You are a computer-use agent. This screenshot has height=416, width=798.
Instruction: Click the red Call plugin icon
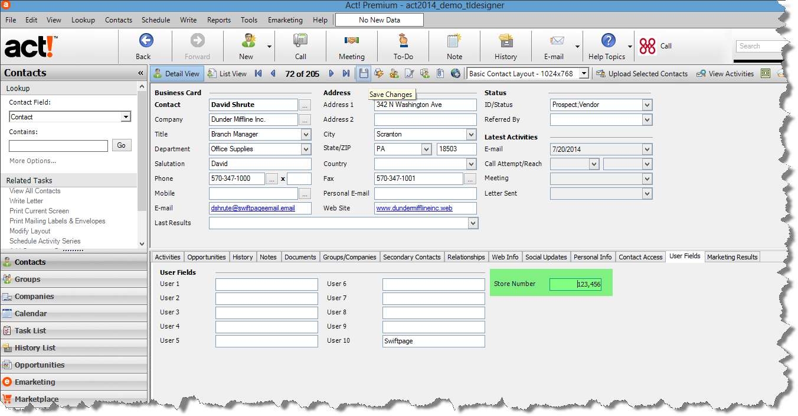[x=647, y=46]
